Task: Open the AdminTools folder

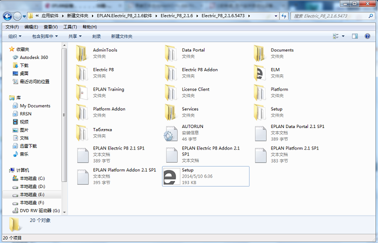Action: [x=82, y=53]
